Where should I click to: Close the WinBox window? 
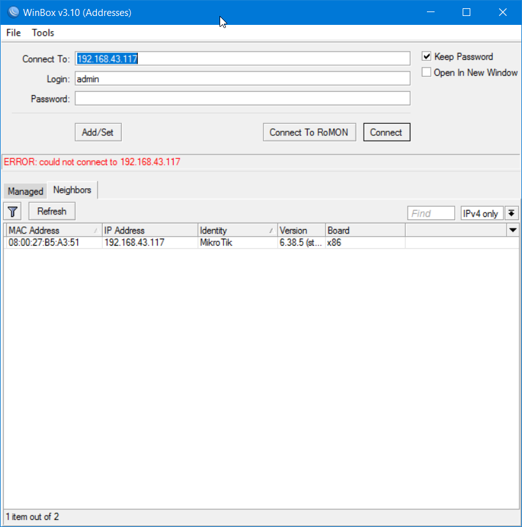pyautogui.click(x=502, y=12)
